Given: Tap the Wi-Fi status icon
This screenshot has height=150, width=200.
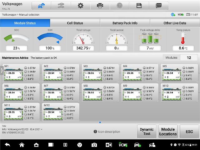Looking at the screenshot, I should [179, 145].
